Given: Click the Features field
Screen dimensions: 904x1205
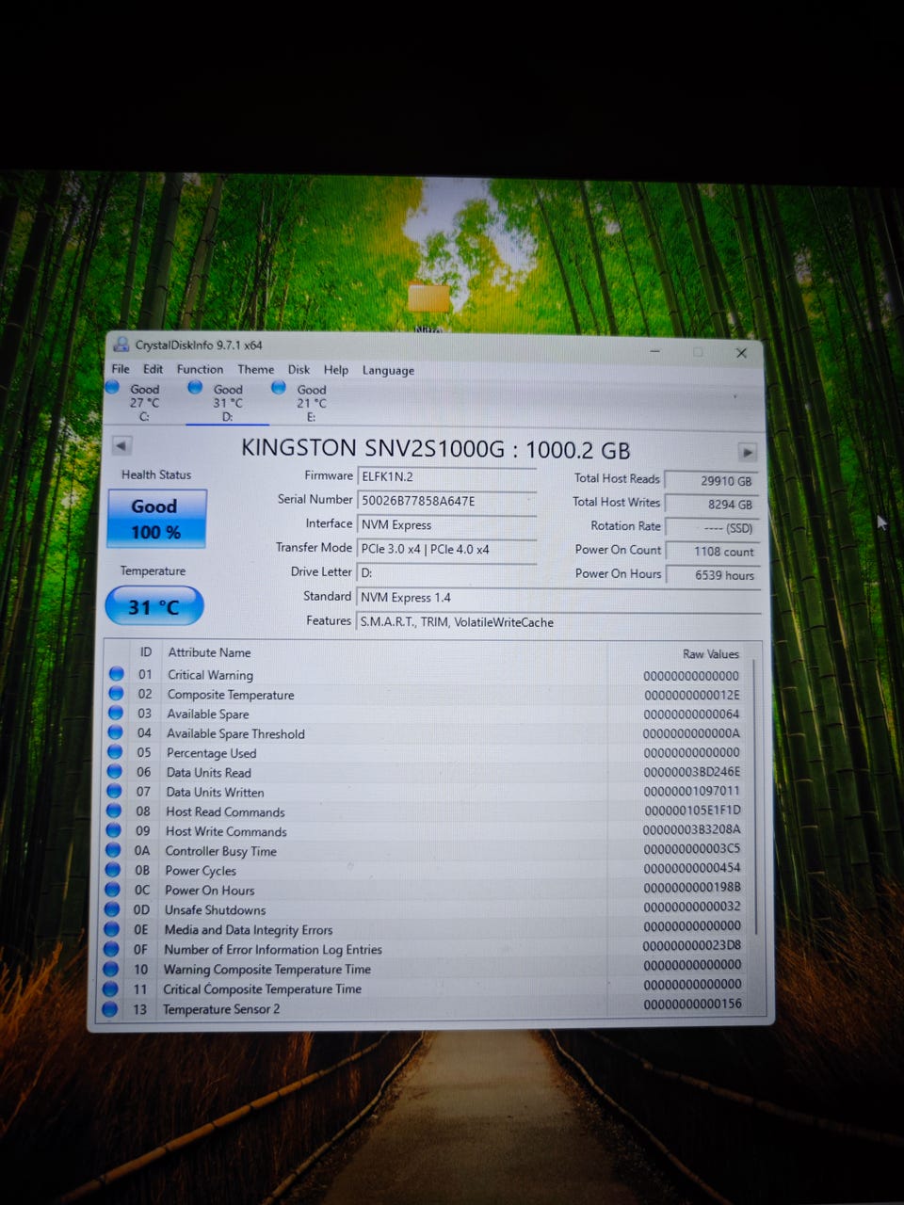Looking at the screenshot, I should point(558,622).
